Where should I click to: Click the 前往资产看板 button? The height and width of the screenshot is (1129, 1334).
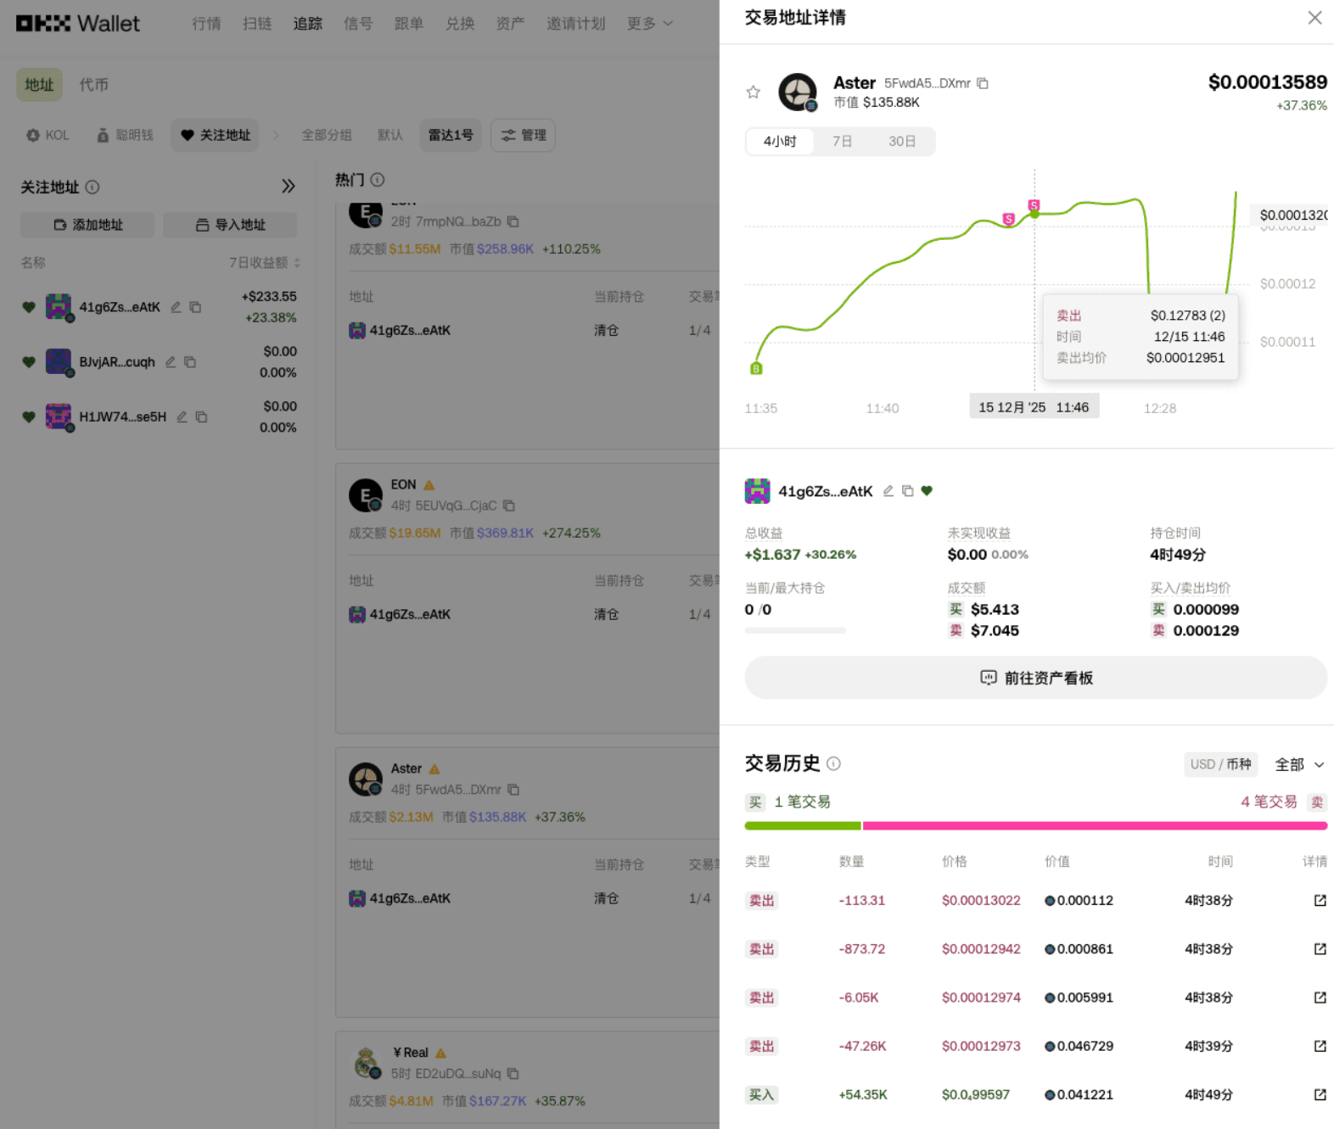pos(1035,678)
